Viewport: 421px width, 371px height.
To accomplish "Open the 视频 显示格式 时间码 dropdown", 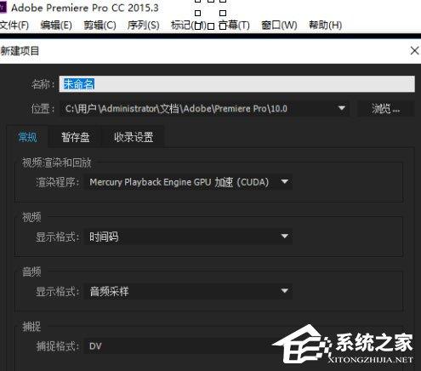I will (189, 237).
